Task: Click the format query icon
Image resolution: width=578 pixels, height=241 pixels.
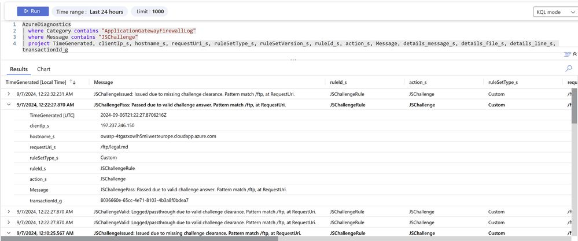Action: tap(568, 54)
